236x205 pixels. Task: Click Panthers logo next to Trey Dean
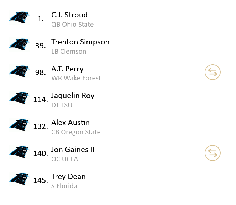coord(19,179)
